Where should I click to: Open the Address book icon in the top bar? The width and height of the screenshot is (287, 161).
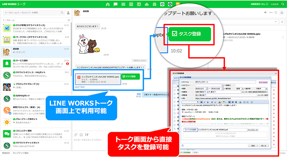click(139, 4)
